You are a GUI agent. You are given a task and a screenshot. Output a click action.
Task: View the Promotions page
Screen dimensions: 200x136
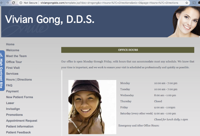click(x=14, y=115)
